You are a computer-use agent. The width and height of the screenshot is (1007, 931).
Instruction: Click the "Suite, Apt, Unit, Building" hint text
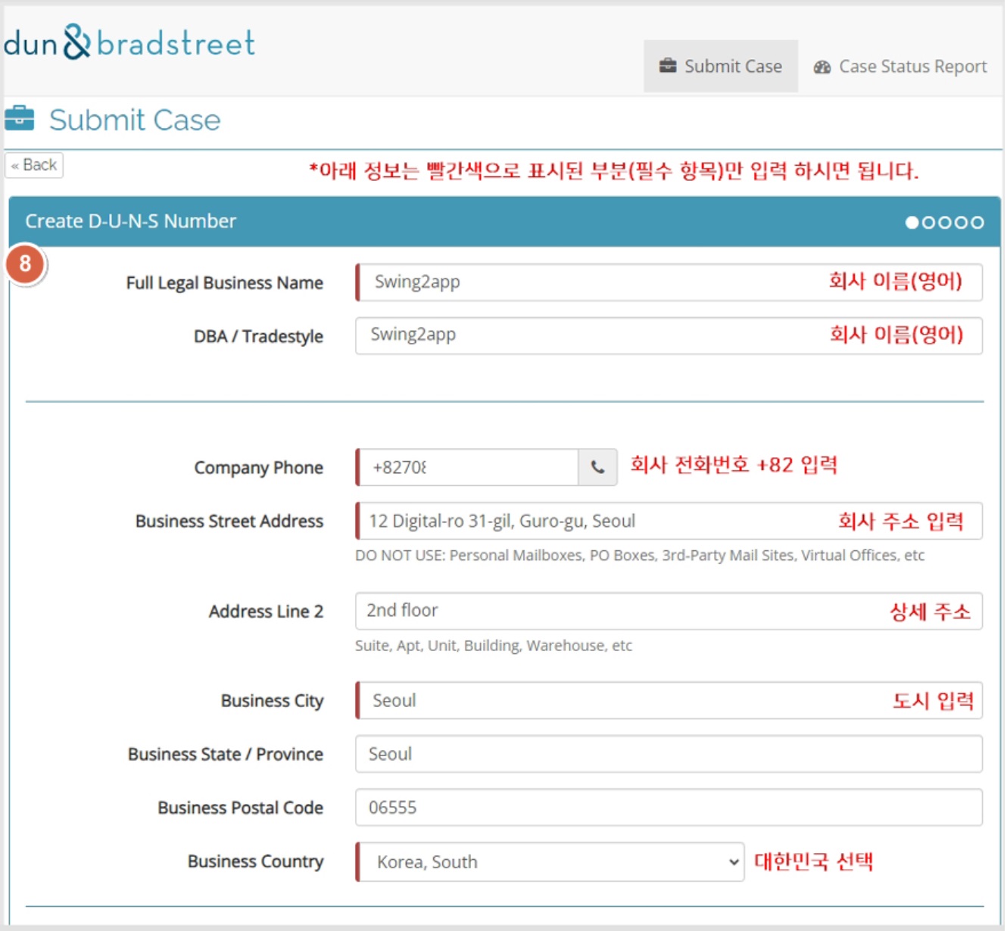[x=494, y=646]
